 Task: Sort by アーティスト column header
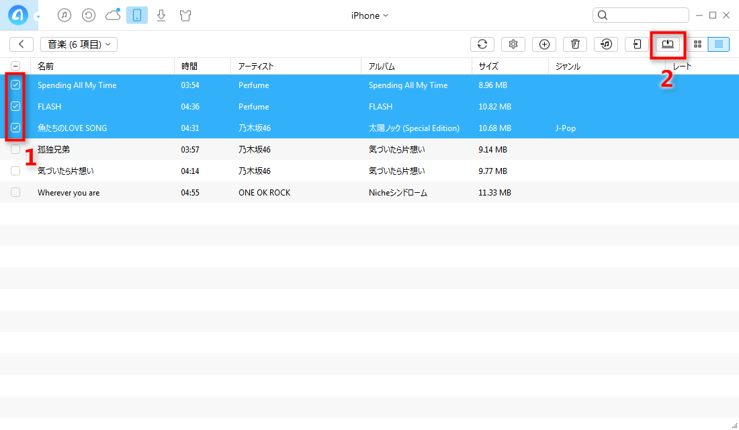coord(256,67)
